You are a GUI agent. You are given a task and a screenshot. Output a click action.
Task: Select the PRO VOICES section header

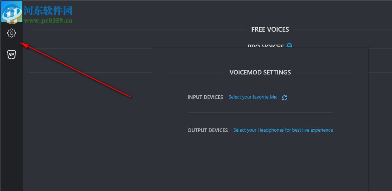click(x=265, y=46)
